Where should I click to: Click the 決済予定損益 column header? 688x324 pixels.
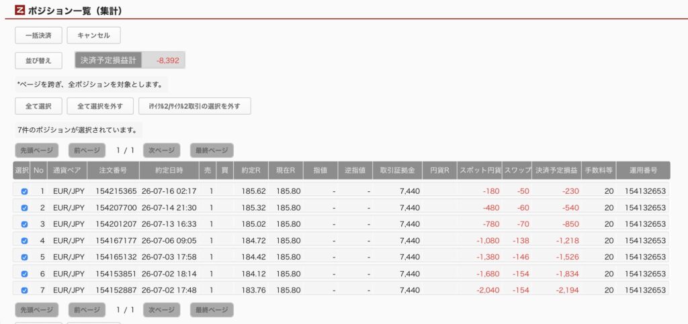coord(556,170)
